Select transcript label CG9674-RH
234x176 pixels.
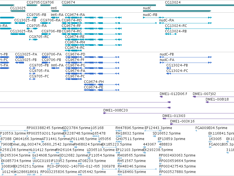(75, 42)
